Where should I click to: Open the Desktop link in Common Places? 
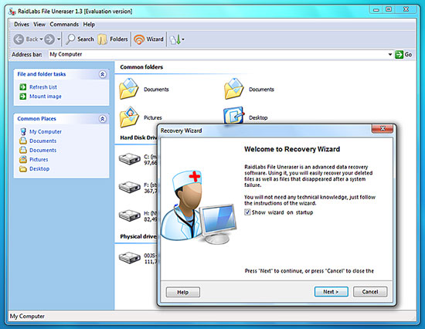point(39,169)
